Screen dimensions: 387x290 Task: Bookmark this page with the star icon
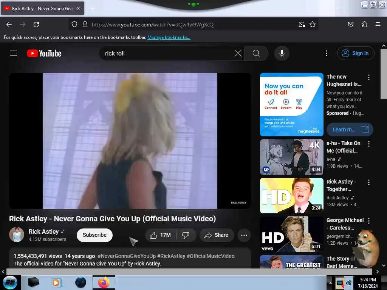313,25
